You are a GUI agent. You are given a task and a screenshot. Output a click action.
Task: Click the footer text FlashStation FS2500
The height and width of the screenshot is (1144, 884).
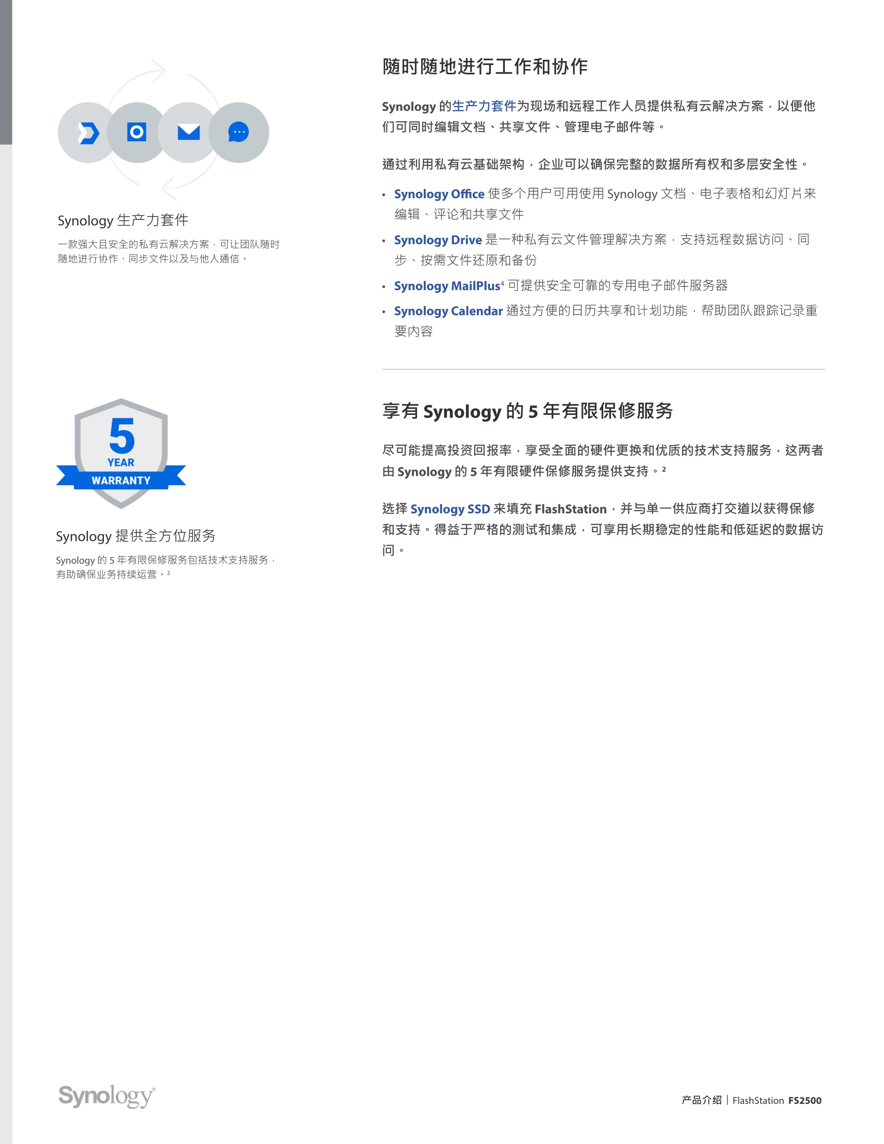click(777, 1100)
